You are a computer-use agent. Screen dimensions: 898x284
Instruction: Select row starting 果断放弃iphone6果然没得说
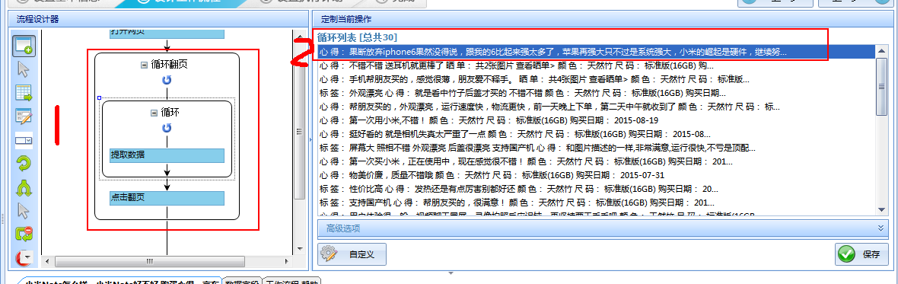point(596,52)
